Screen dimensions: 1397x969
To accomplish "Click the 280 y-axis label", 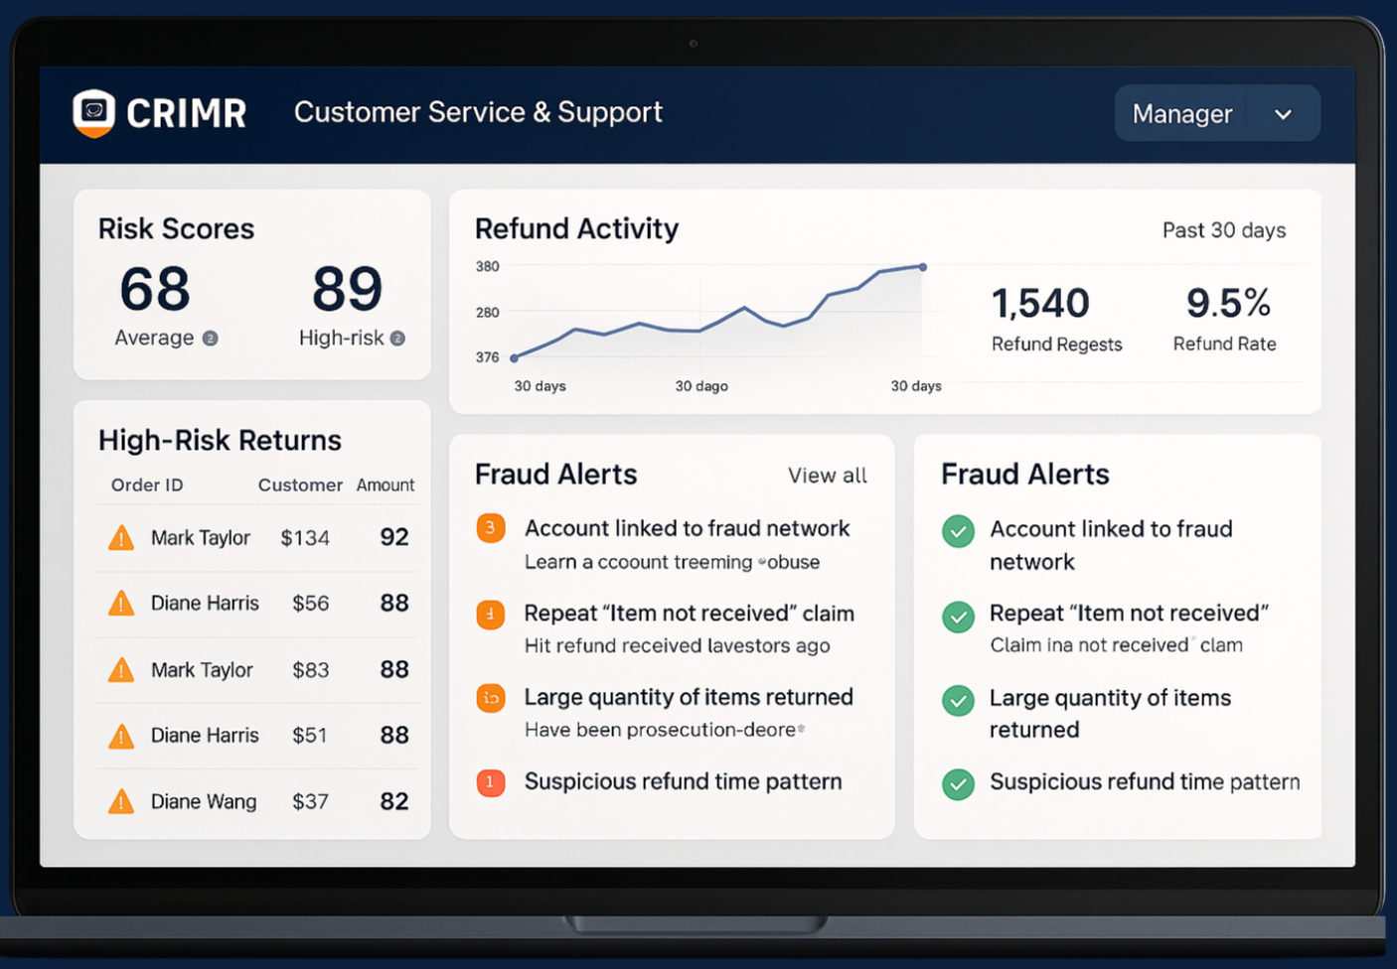I will click(488, 312).
